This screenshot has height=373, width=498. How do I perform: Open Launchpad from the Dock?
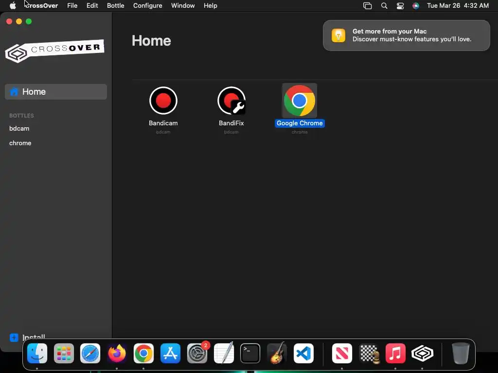(x=64, y=353)
